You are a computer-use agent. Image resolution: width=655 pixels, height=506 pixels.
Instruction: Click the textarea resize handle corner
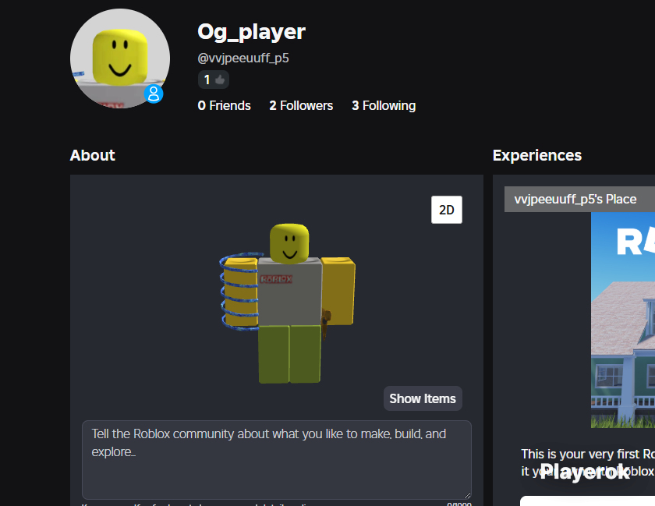tap(467, 495)
